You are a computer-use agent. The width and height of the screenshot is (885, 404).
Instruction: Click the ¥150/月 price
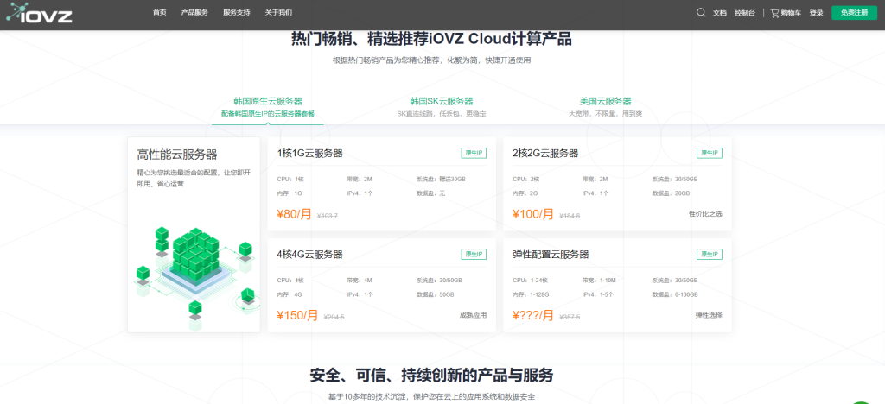coord(297,316)
